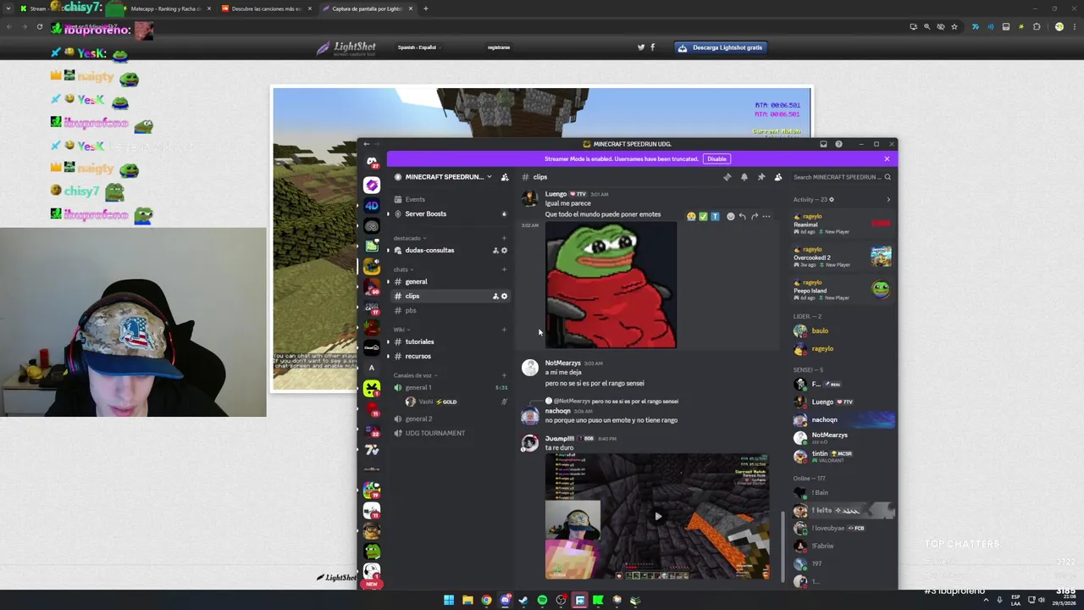Expand the Activity panel arrow
Image resolution: width=1084 pixels, height=610 pixels.
tap(888, 200)
